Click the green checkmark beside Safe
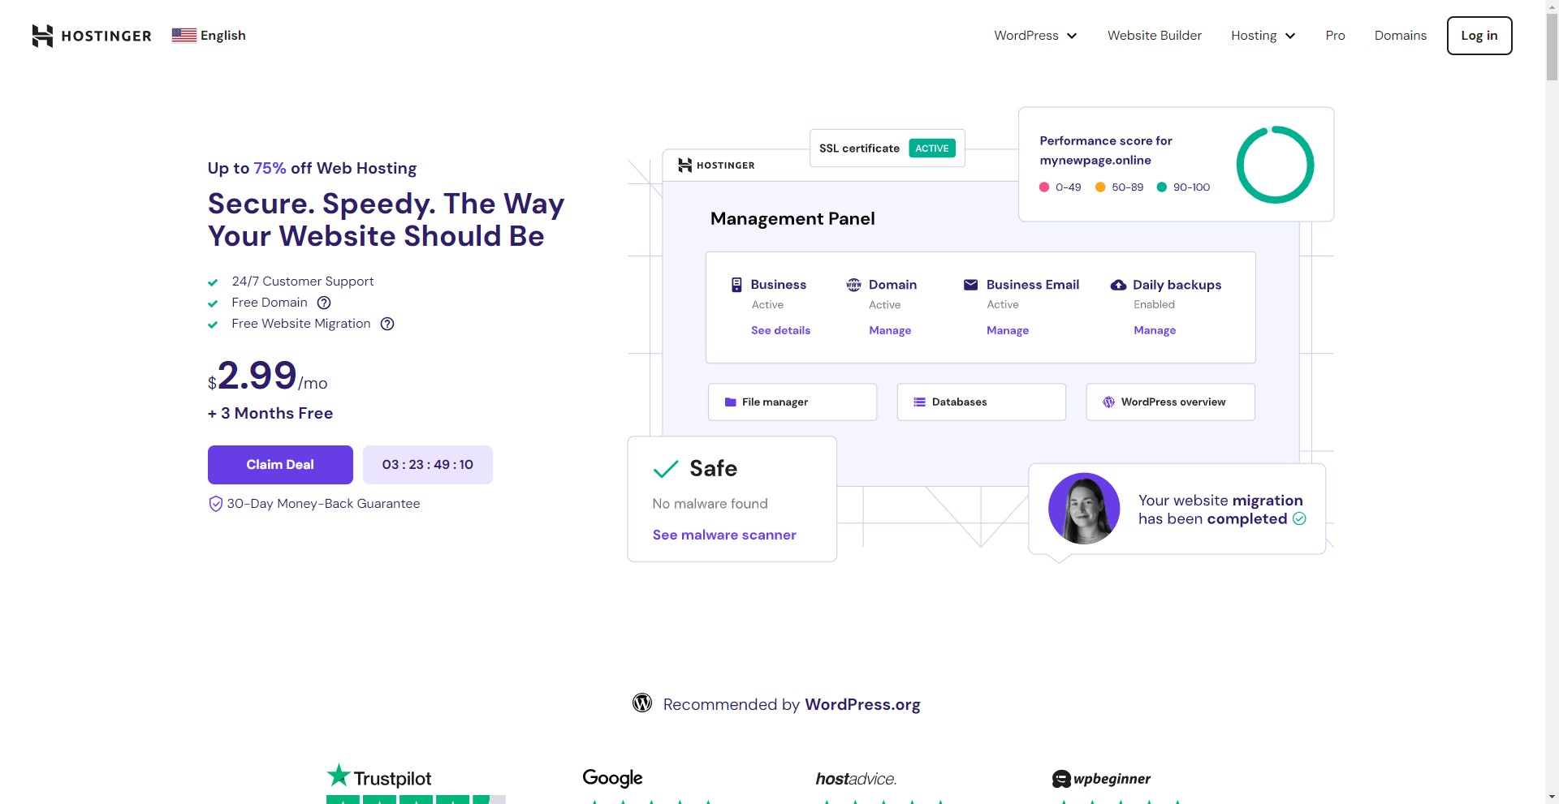 666,469
